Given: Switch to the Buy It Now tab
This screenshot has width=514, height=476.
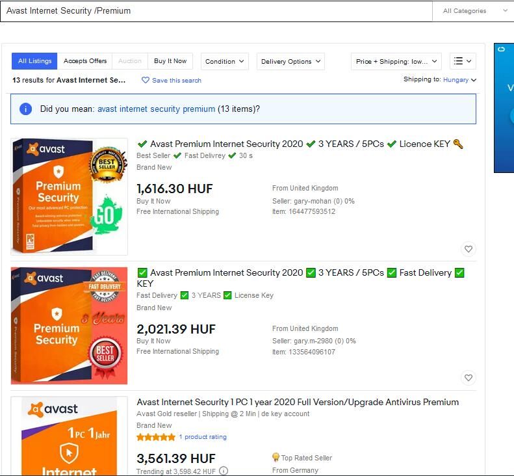Looking at the screenshot, I should [170, 61].
